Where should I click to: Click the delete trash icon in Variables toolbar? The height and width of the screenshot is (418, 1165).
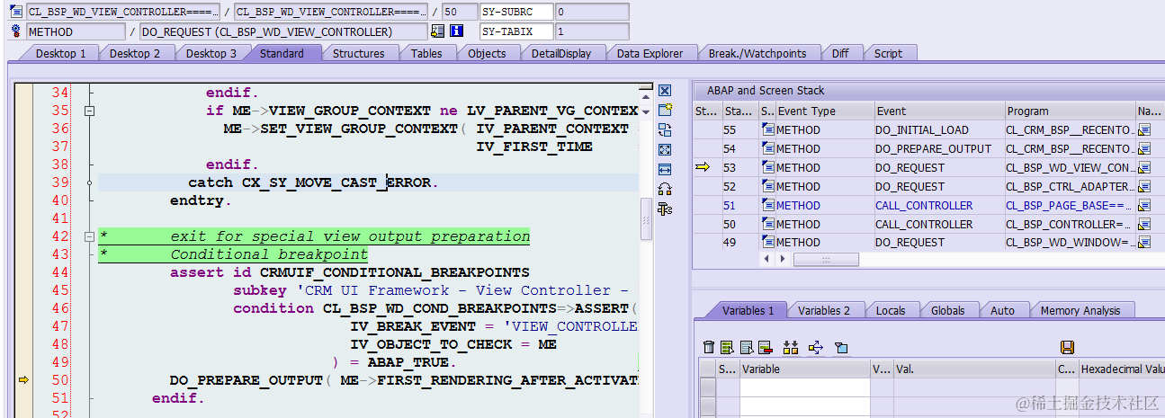click(x=709, y=347)
